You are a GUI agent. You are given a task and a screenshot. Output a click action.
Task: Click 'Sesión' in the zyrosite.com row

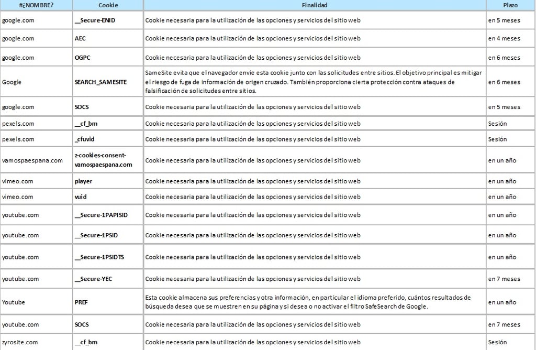click(497, 342)
